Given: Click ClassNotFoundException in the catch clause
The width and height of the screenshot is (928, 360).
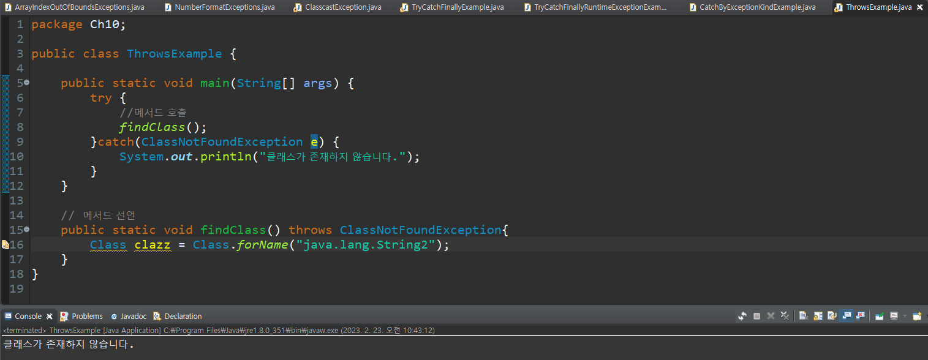Looking at the screenshot, I should click(222, 142).
